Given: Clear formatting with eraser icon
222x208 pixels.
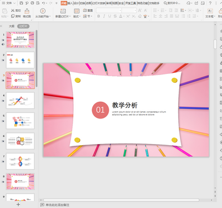Looking at the screenshot, I should [x=140, y=16].
